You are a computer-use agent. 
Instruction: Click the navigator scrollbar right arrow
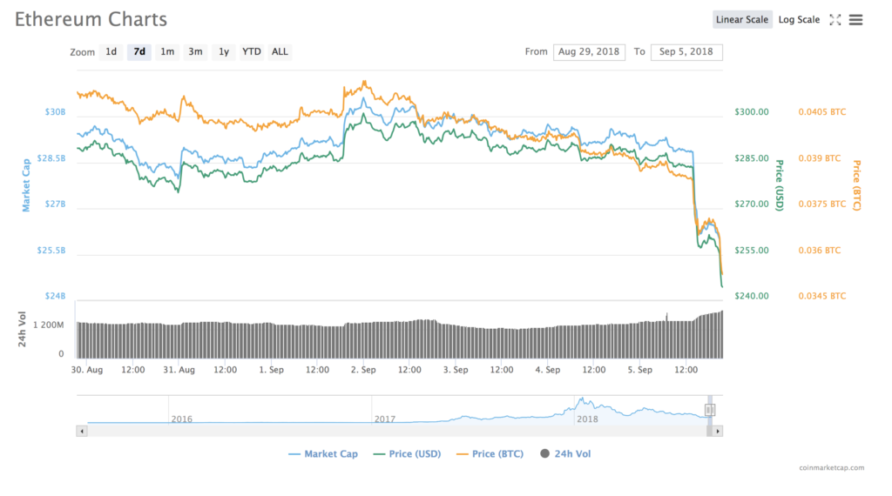click(x=719, y=431)
